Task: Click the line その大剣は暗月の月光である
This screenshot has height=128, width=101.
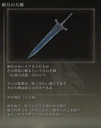Action: [30, 88]
